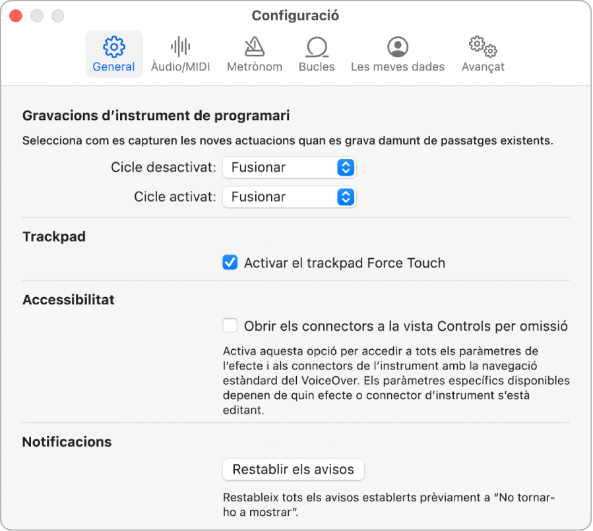Select the Bucles tab label
This screenshot has width=593, height=531.
[x=317, y=67]
